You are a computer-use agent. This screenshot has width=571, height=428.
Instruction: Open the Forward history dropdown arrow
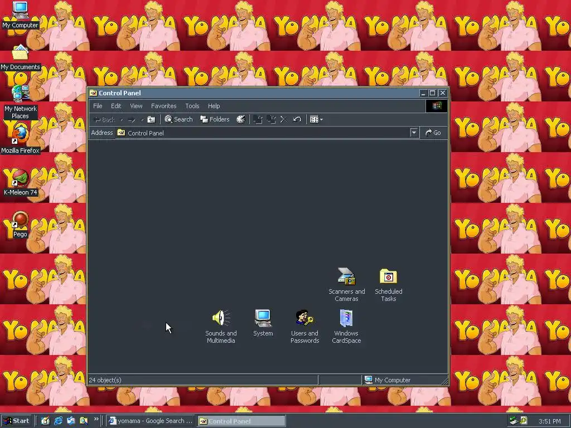pos(142,120)
